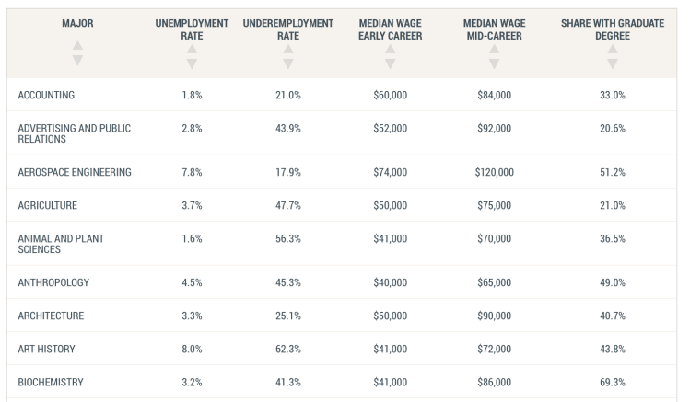Sort Unemployment Rate descending with down arrow

coord(192,64)
